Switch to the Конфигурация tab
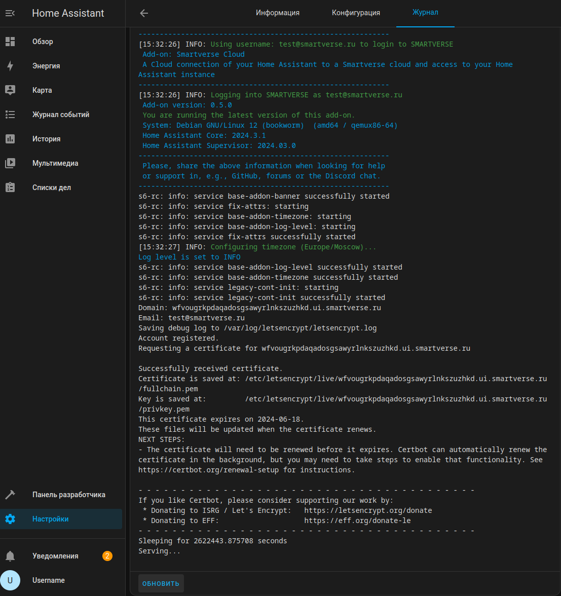Screen dimensions: 561x596 pos(356,13)
